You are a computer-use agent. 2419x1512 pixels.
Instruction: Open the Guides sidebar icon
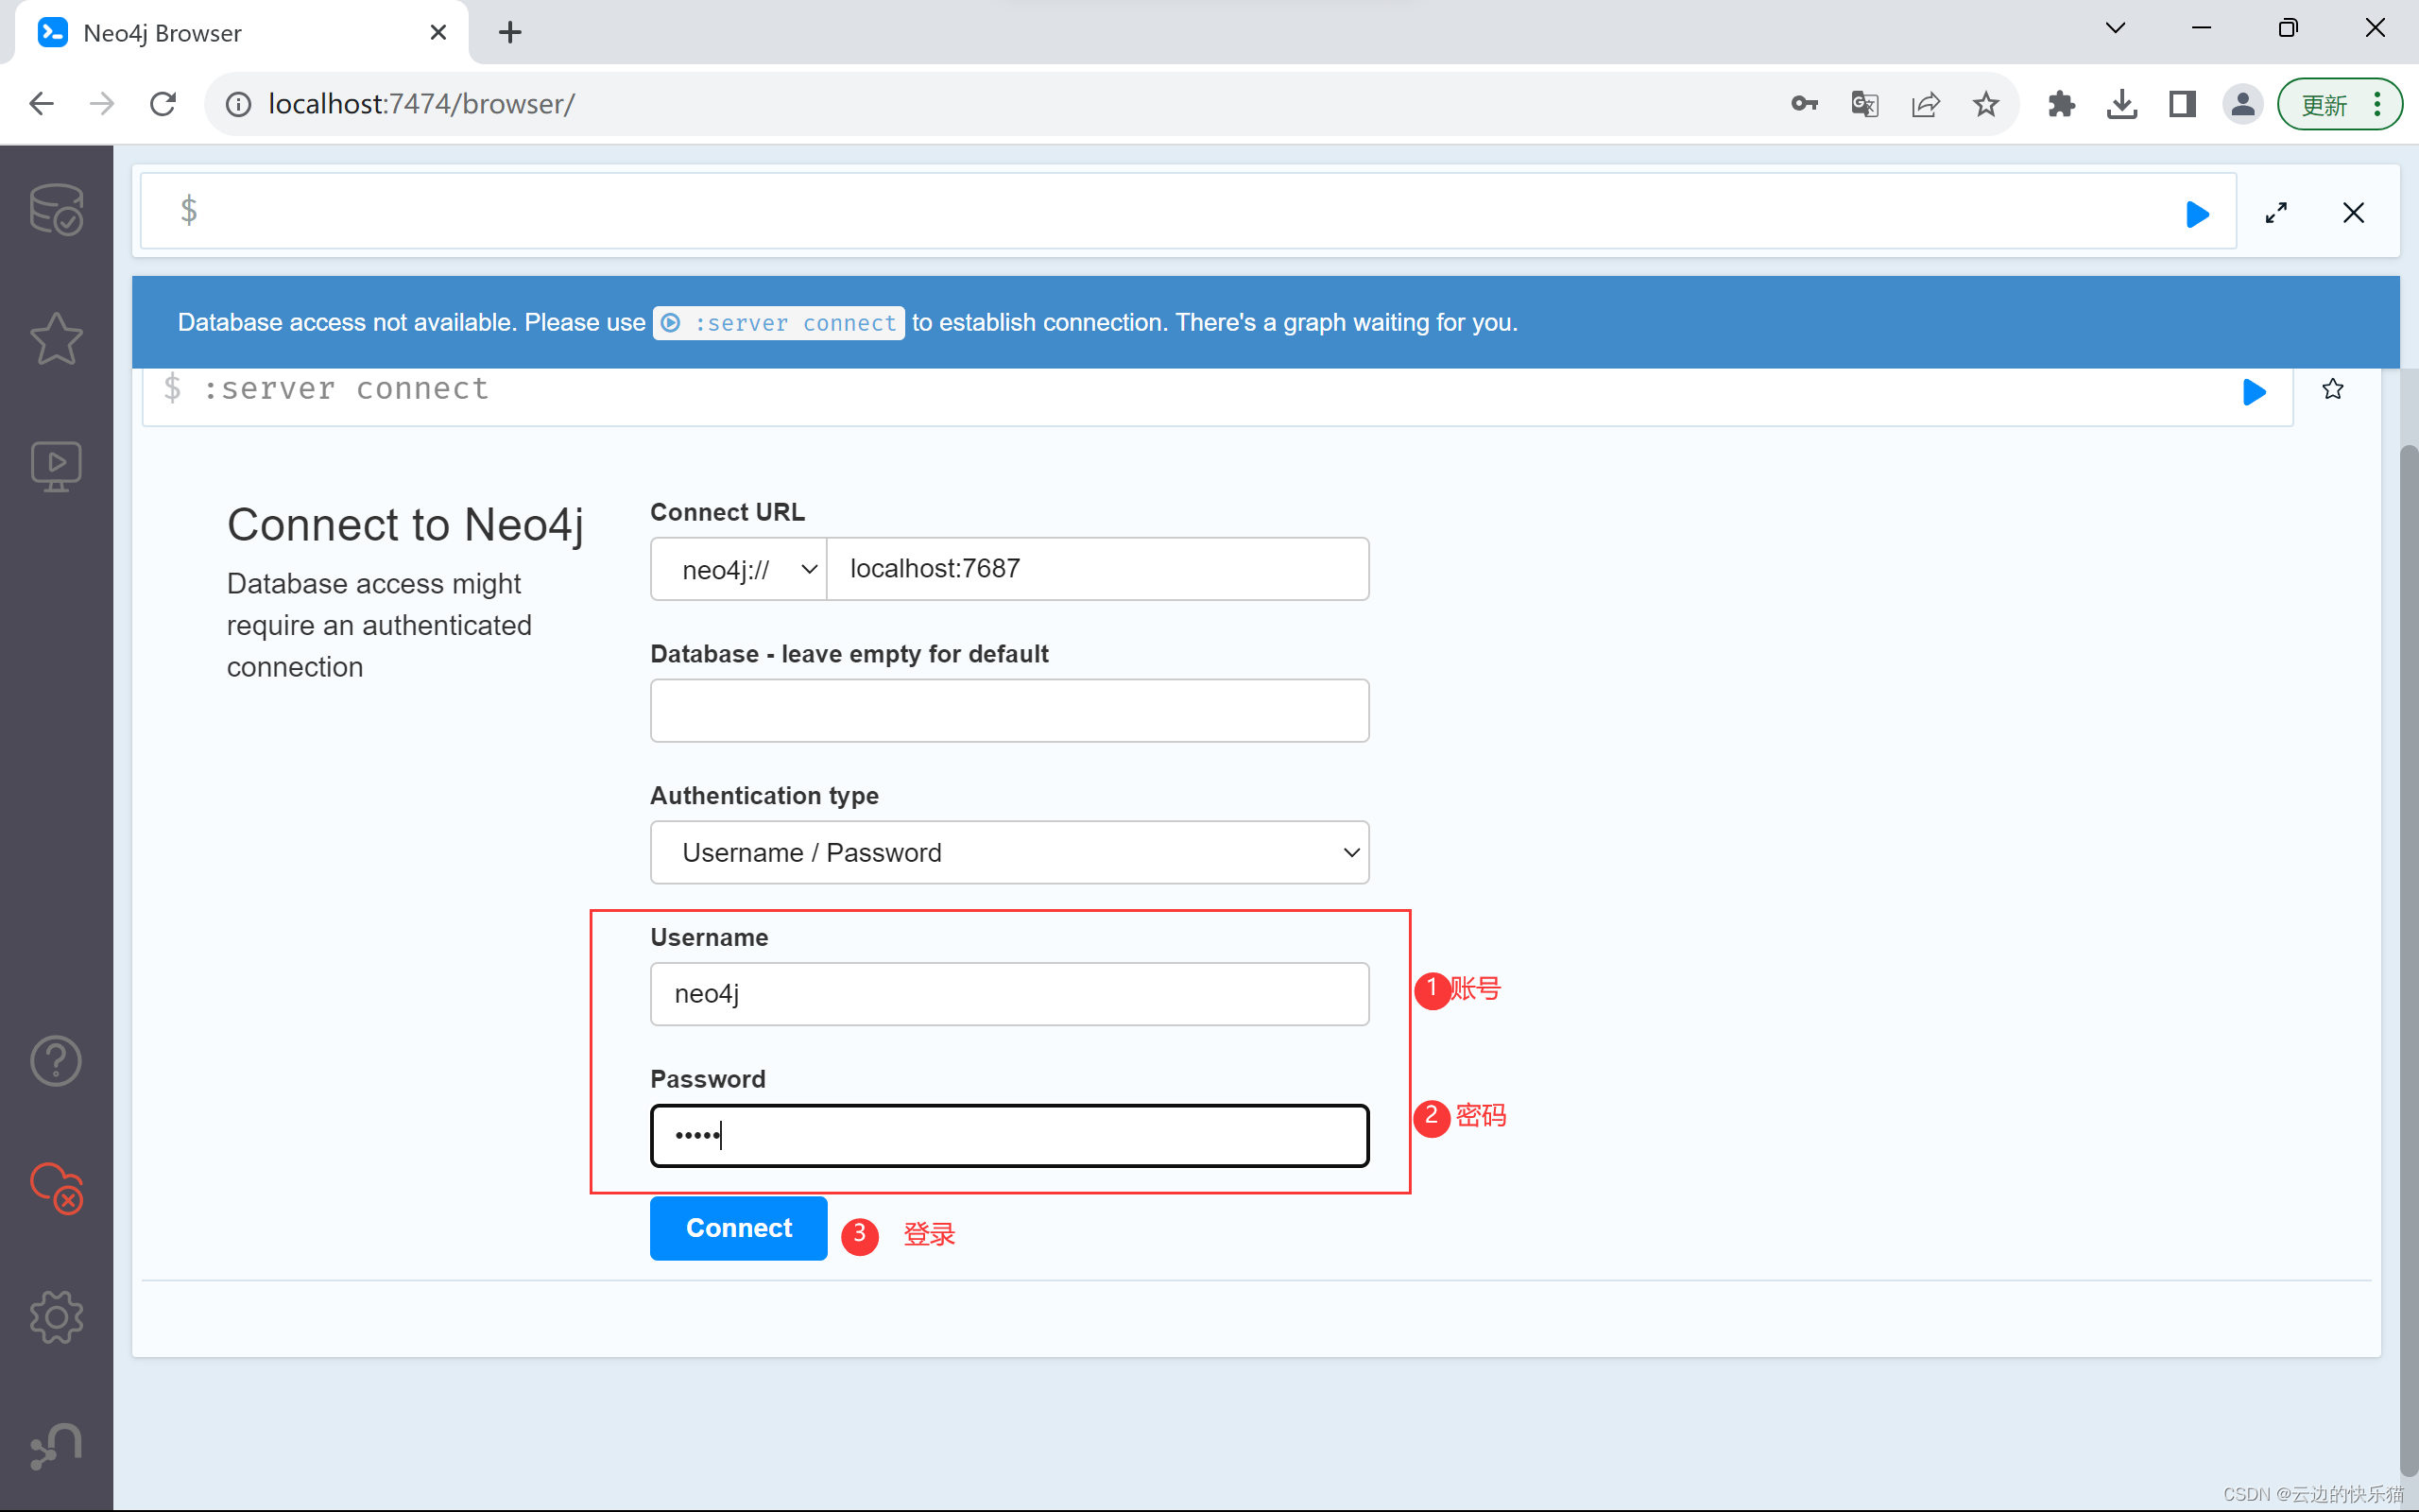[56, 466]
